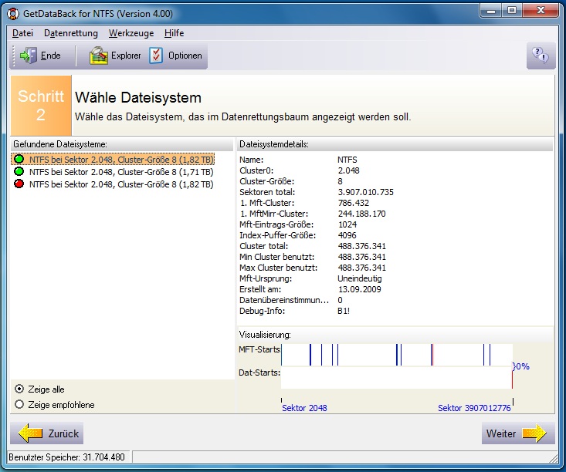Click the help question-mark bubble icon
This screenshot has height=472, width=566.
[x=541, y=56]
